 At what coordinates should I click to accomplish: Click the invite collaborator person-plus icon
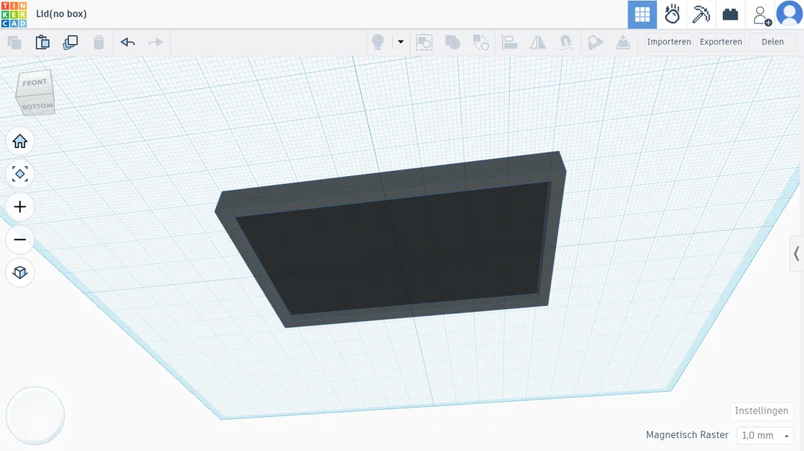[x=762, y=15]
